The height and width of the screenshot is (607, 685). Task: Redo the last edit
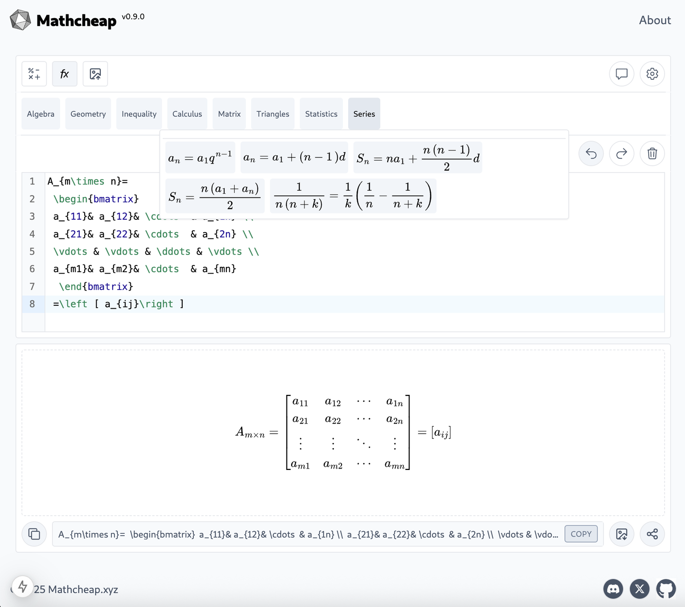coord(622,154)
